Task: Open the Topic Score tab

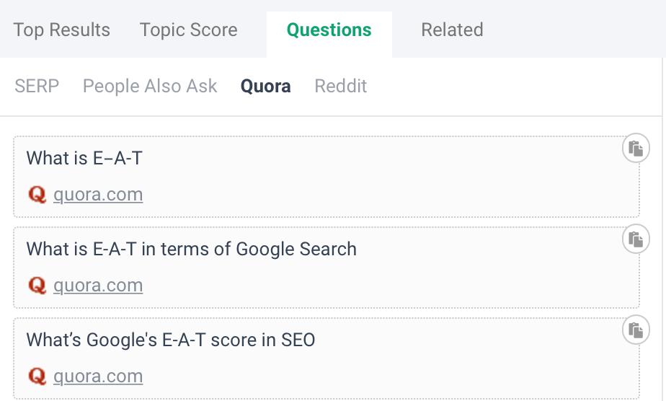Action: [188, 30]
